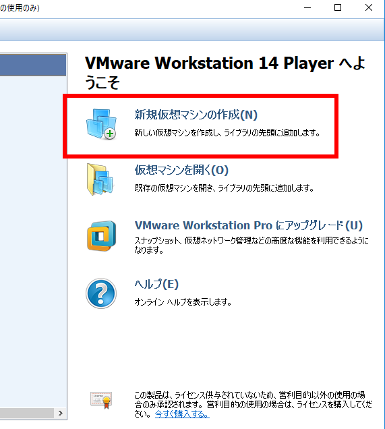Click the horizontal scrollbar thumb in library
The height and width of the screenshot is (429, 385).
(27, 413)
